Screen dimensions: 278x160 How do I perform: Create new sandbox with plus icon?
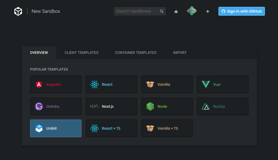(x=208, y=12)
